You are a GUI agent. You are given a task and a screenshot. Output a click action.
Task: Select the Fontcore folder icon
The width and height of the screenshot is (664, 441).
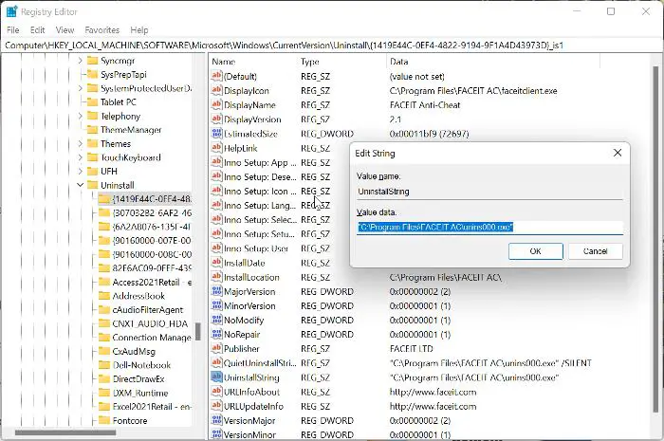(104, 420)
